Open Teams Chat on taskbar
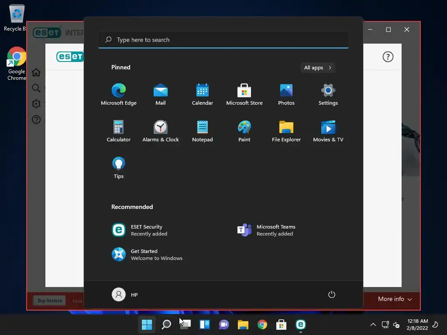The image size is (447, 335). (224, 325)
